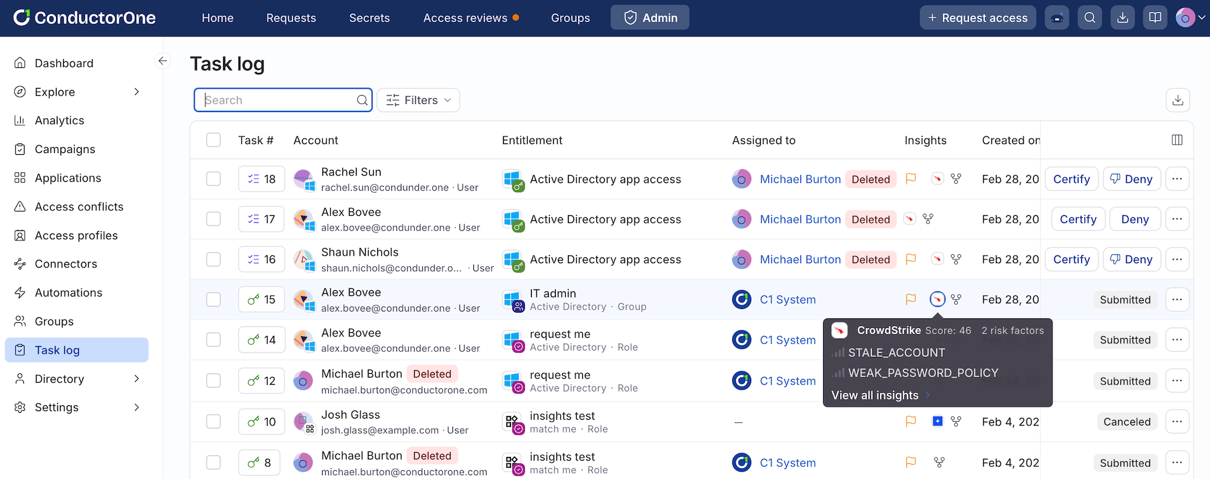Collapse the sidebar with the arrow icon
Image resolution: width=1210 pixels, height=479 pixels.
tap(163, 61)
